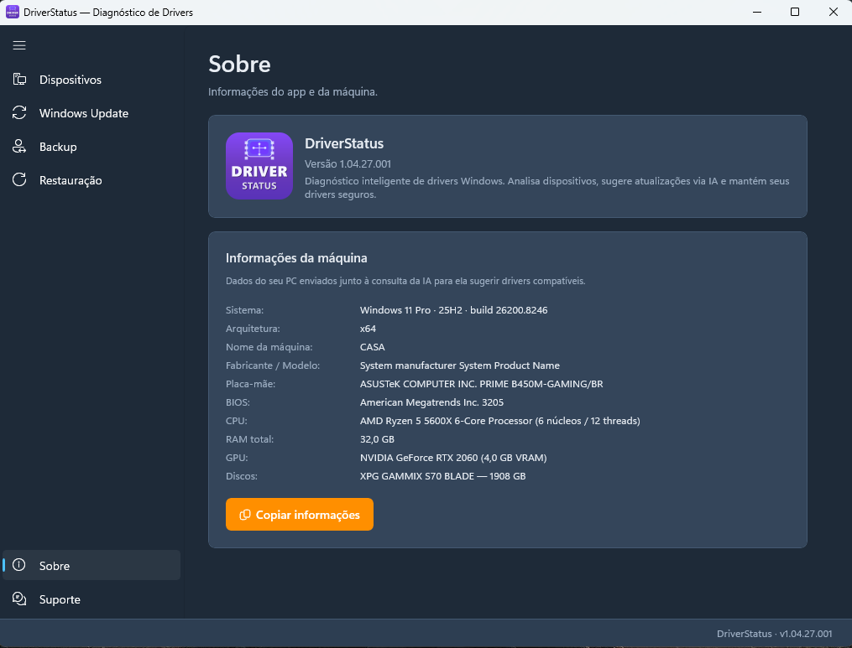Click the architecture value 'x64'
Screen dimensions: 852x648
pyautogui.click(x=368, y=329)
